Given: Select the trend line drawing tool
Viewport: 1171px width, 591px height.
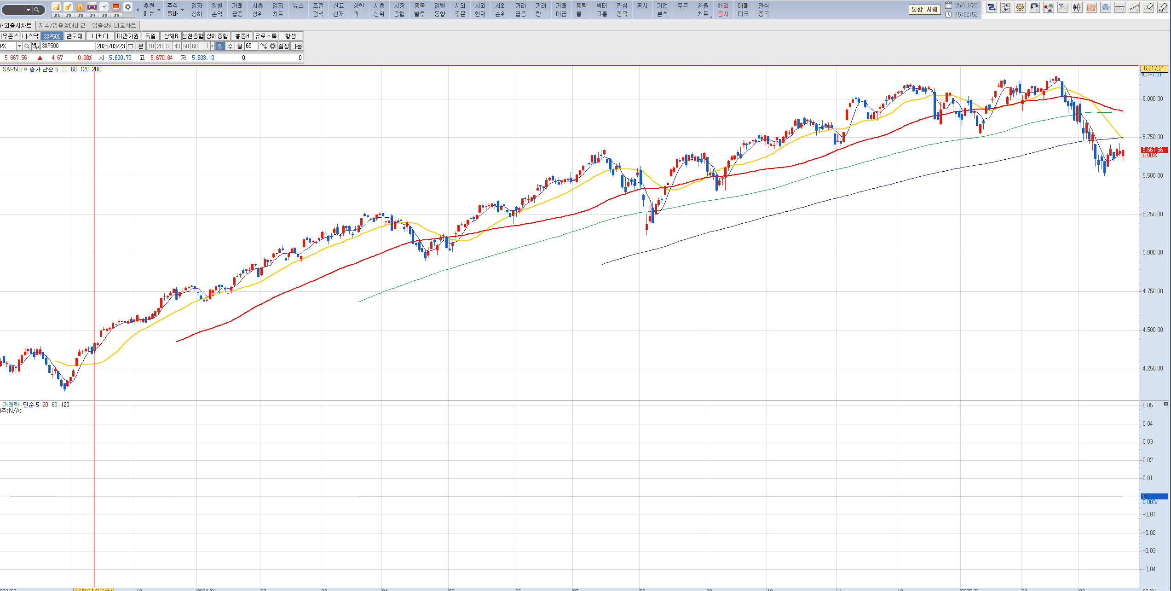Looking at the screenshot, I should [1134, 7].
